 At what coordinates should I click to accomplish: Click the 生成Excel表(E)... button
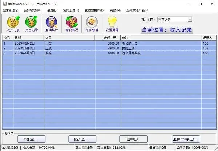click(186, 139)
